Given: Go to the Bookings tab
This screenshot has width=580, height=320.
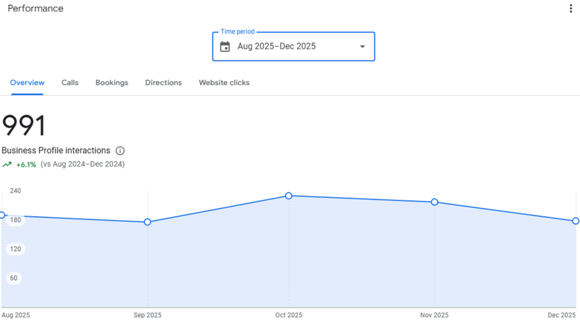Looking at the screenshot, I should (x=112, y=83).
